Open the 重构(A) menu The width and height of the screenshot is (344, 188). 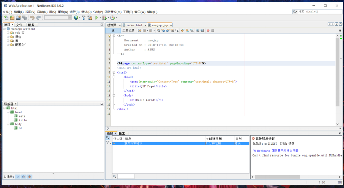click(x=63, y=12)
